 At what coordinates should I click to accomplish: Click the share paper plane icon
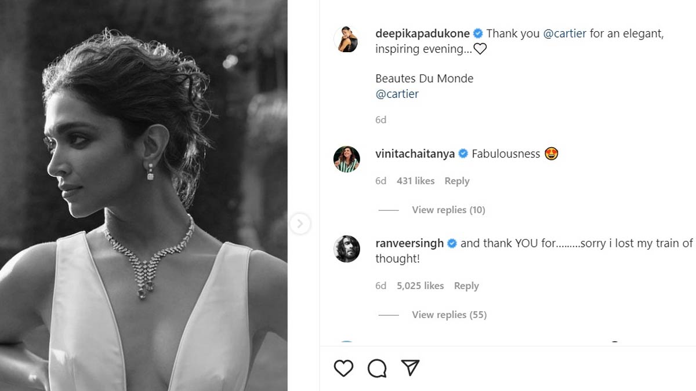pyautogui.click(x=410, y=367)
